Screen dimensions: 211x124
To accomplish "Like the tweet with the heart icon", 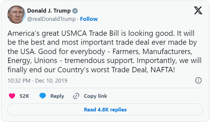I will click(12, 96).
